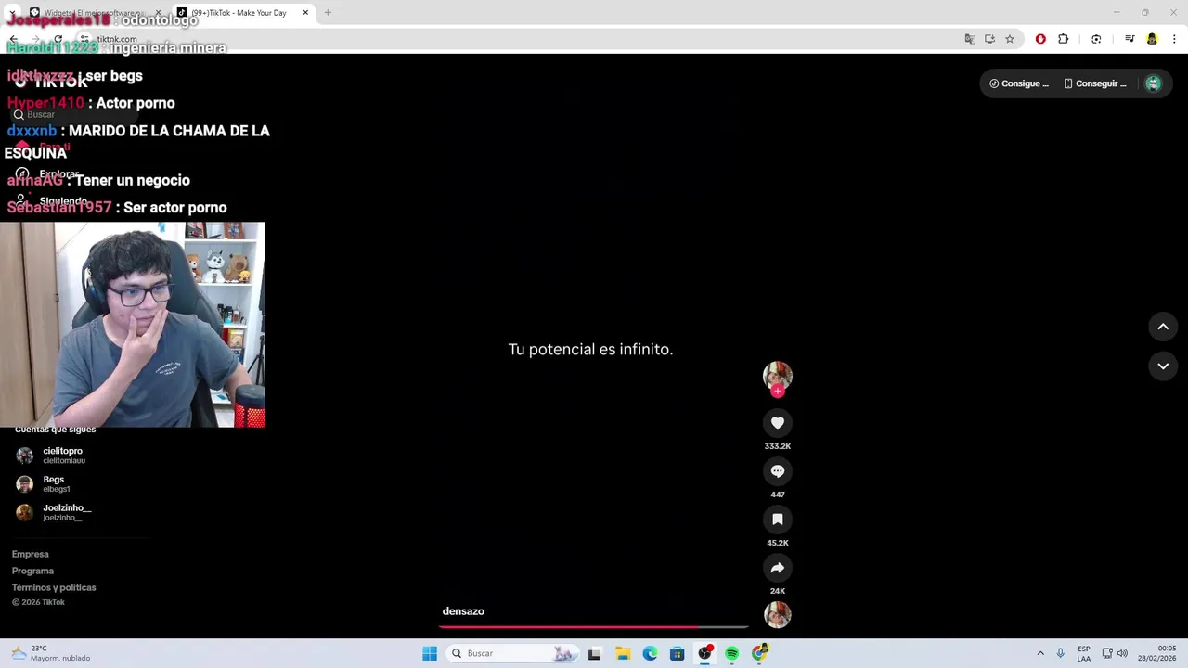Bookmark this page with the star icon

click(1010, 39)
